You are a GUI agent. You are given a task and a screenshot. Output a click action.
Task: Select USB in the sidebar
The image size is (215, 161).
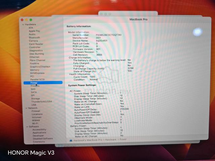34,105
